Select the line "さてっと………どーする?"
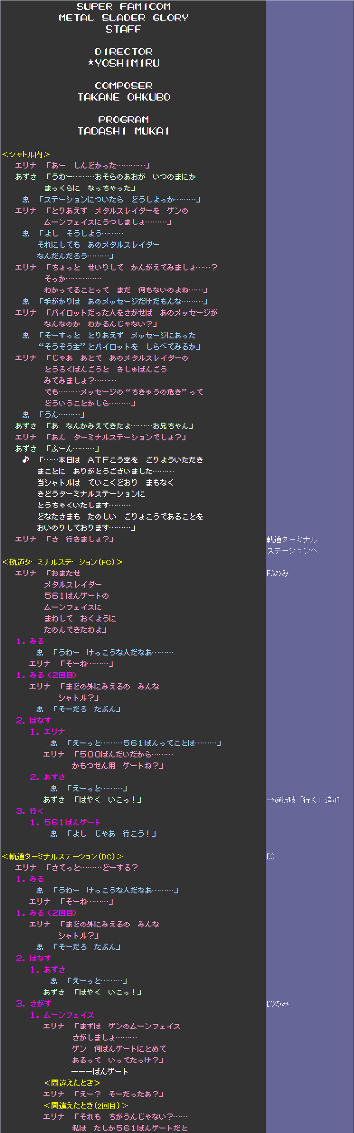Image resolution: width=354 pixels, height=1133 pixels. coord(92,868)
